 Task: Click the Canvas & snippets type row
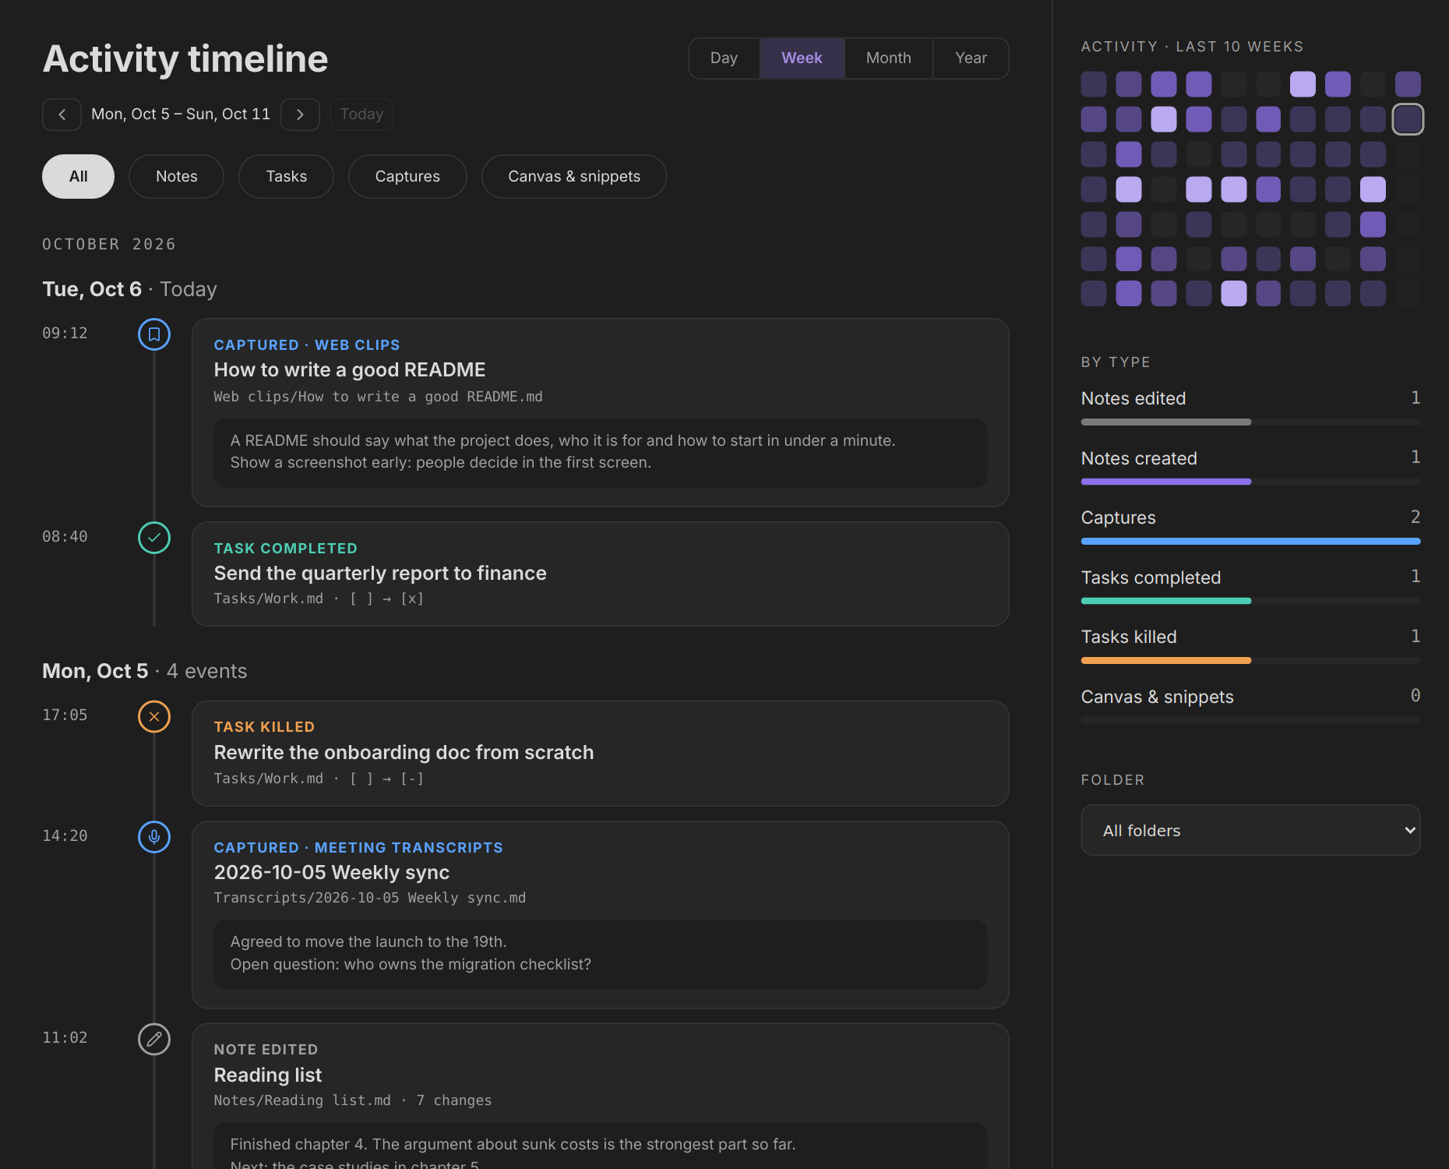click(x=1250, y=705)
